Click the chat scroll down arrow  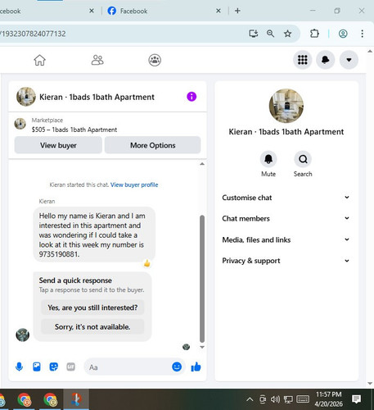click(x=202, y=347)
